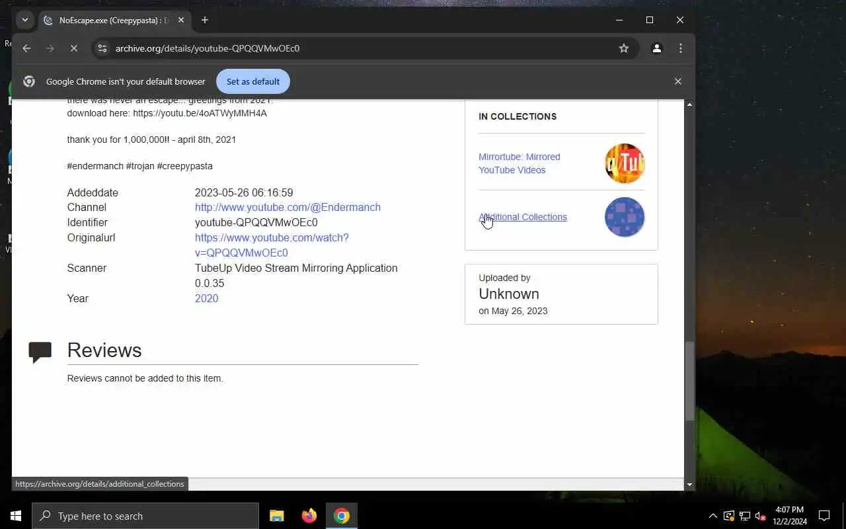Click the Chrome taskbar icon
This screenshot has width=846, height=529.
[x=342, y=516]
